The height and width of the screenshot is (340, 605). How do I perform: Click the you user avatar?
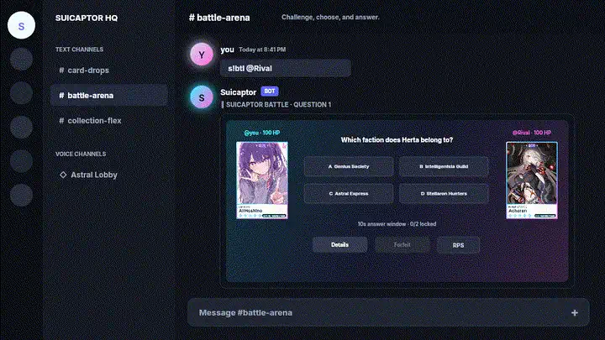[x=202, y=55]
